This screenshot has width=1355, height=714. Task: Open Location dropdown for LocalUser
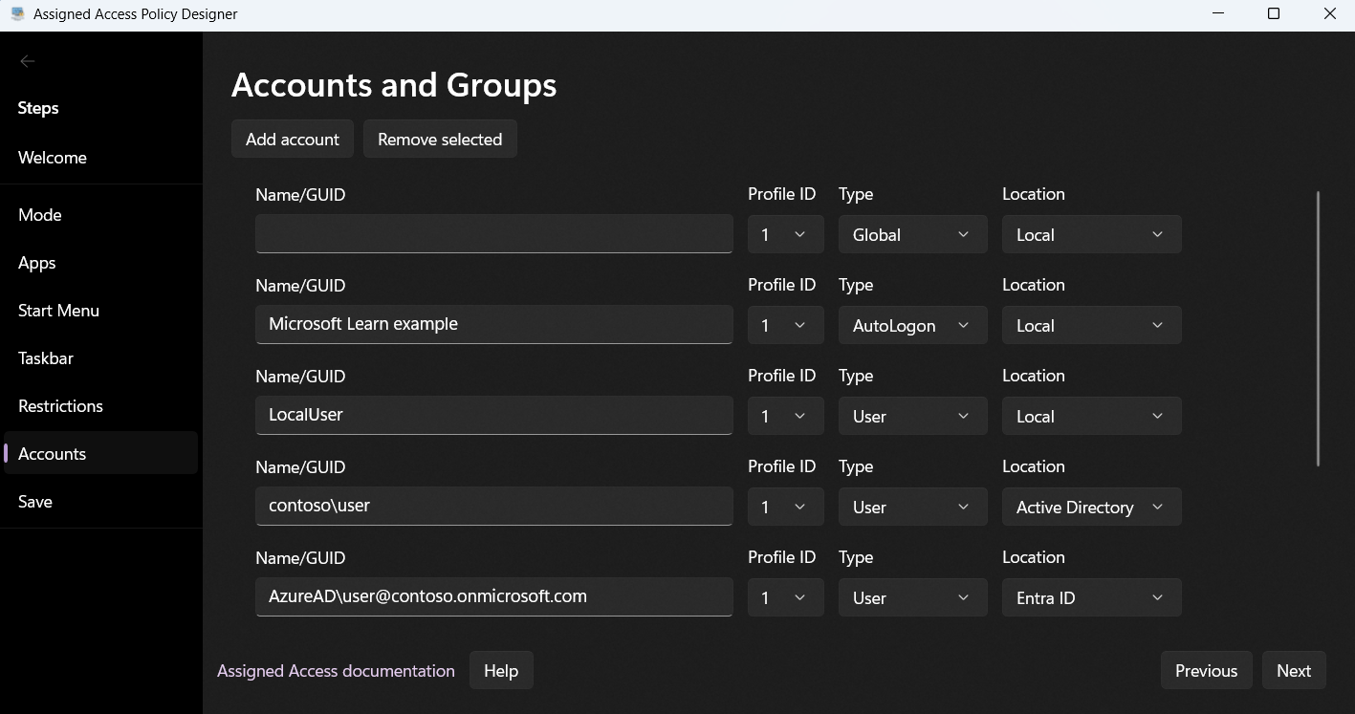(x=1092, y=416)
